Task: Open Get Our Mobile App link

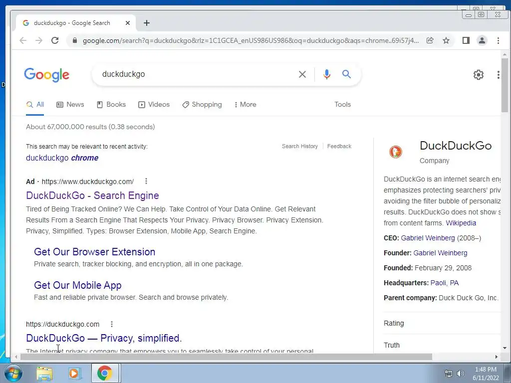Action: coord(77,285)
